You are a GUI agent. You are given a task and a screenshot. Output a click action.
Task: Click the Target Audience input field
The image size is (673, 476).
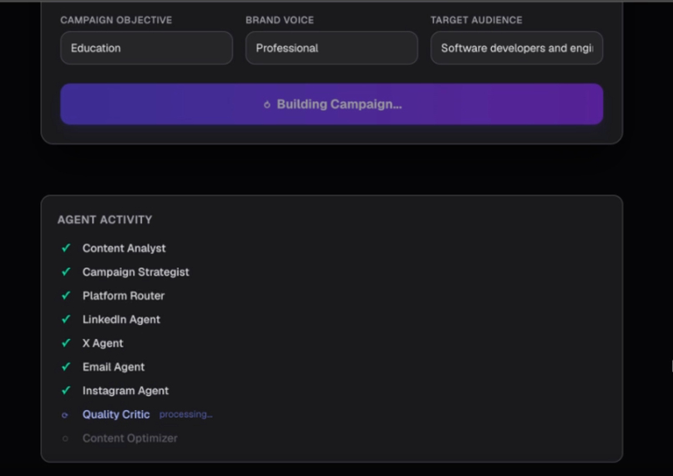(x=517, y=48)
